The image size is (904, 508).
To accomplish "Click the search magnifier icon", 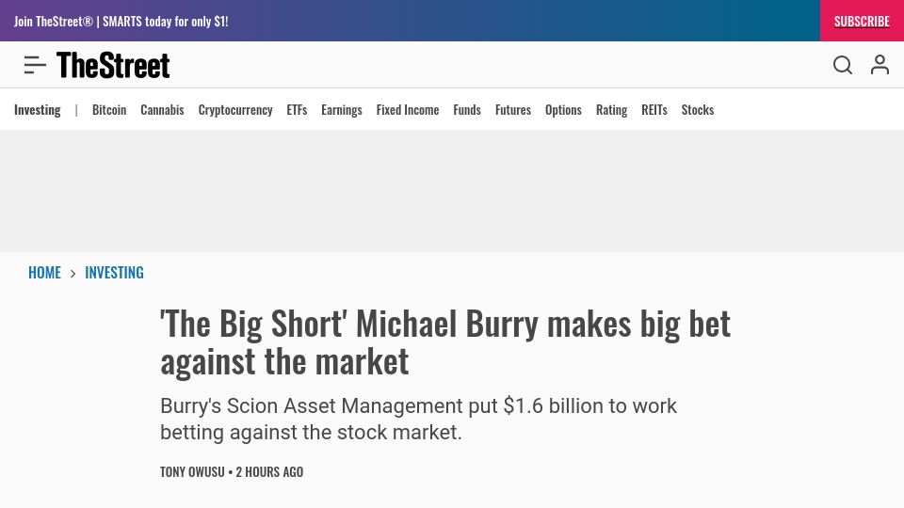I will [842, 65].
